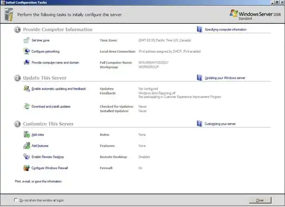Click the Windows Firewall icon
This screenshot has width=285, height=207.
tap(26, 168)
